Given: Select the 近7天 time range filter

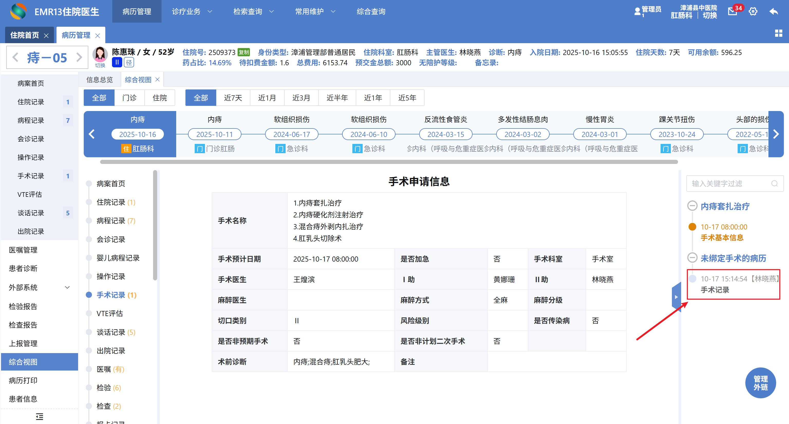Looking at the screenshot, I should (x=233, y=98).
